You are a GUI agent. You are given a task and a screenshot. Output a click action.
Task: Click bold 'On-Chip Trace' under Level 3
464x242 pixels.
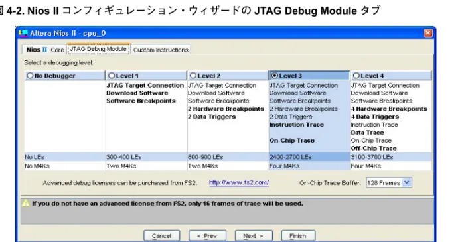[292, 141]
